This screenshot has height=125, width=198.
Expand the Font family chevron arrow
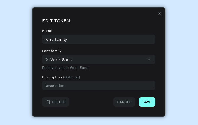click(x=149, y=59)
